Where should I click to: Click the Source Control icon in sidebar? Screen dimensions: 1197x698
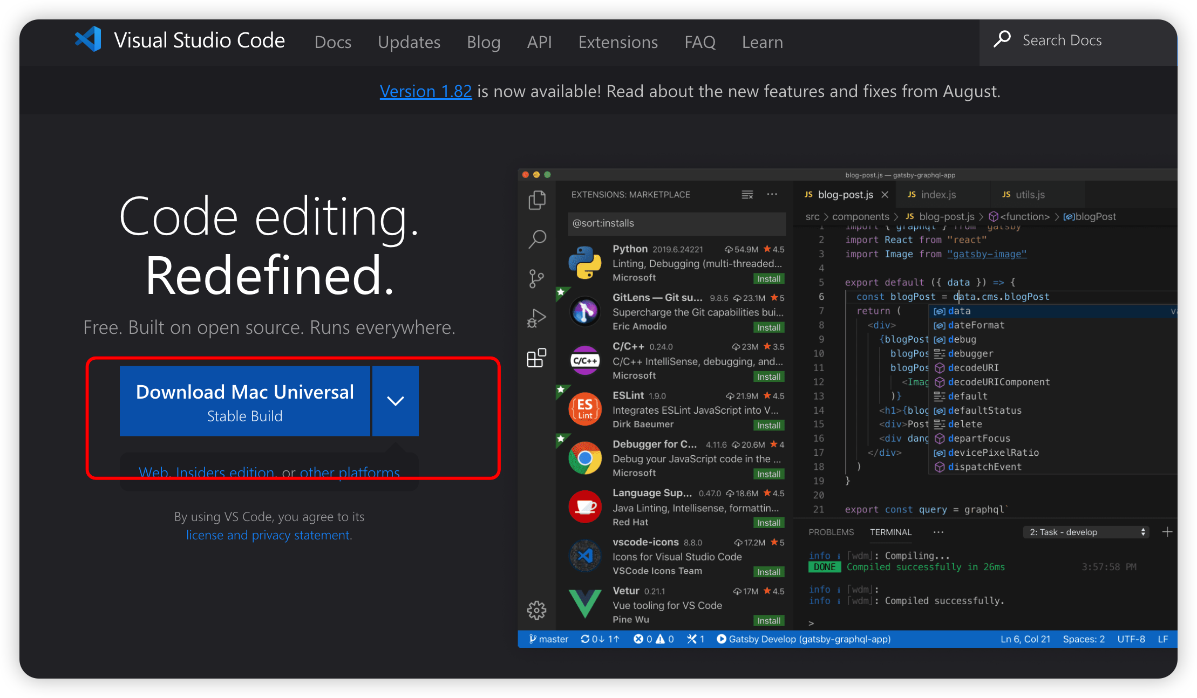click(x=539, y=277)
